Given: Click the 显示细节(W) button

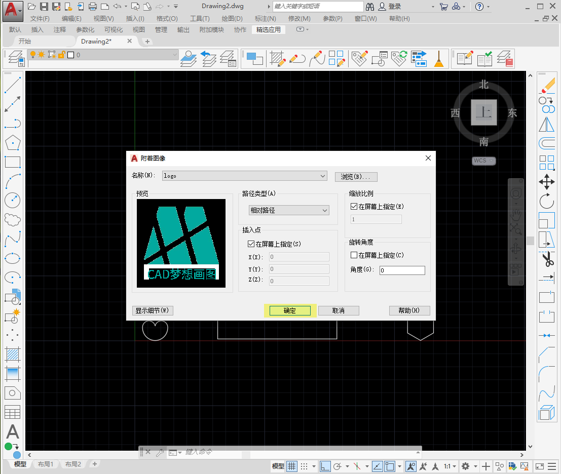Looking at the screenshot, I should click(x=153, y=310).
